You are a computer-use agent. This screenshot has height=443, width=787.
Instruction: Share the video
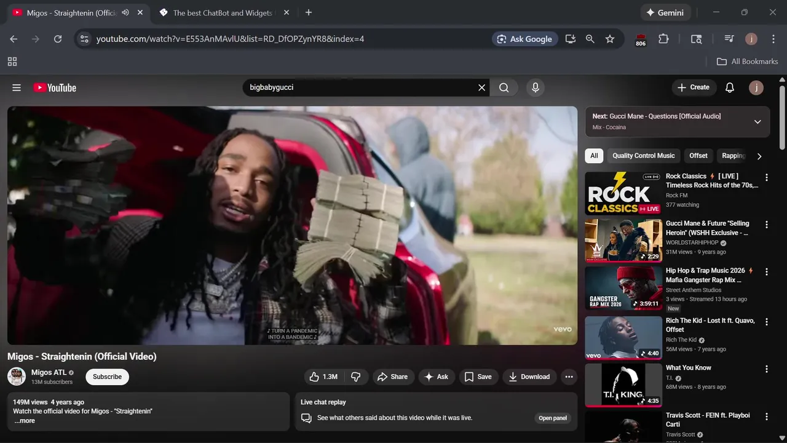click(392, 377)
